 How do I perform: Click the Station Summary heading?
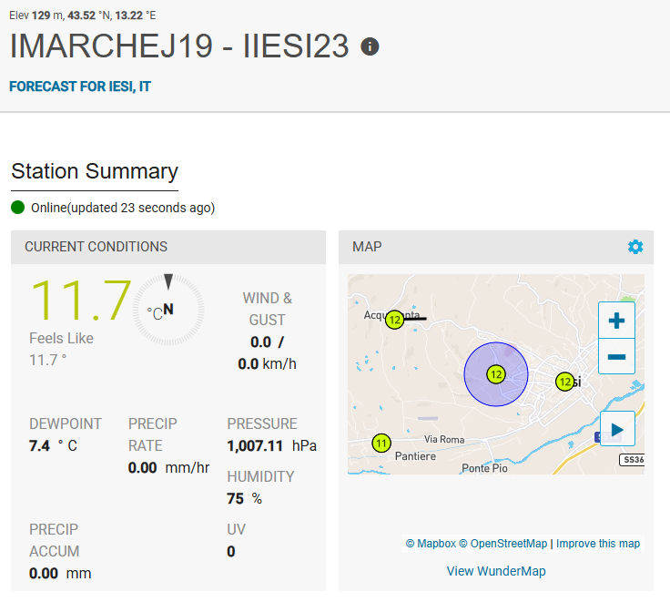click(x=95, y=171)
